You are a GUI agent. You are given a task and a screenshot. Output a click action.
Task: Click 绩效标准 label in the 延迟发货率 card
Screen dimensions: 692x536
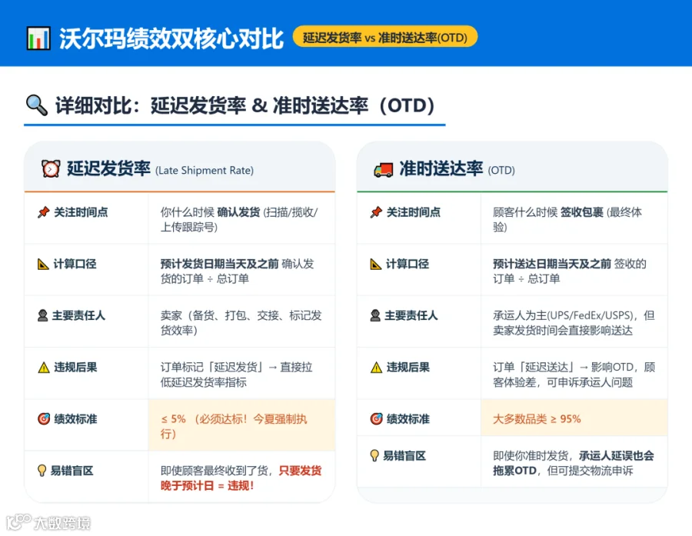[75, 419]
